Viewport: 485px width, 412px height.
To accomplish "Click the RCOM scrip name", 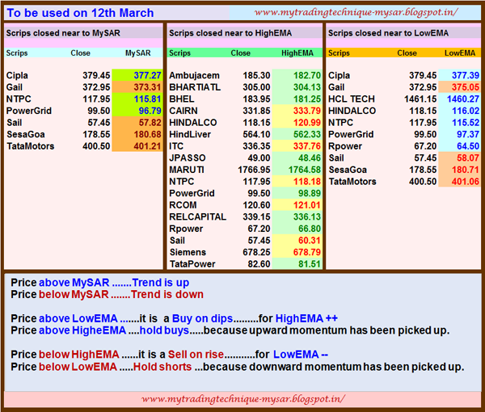I will [183, 205].
